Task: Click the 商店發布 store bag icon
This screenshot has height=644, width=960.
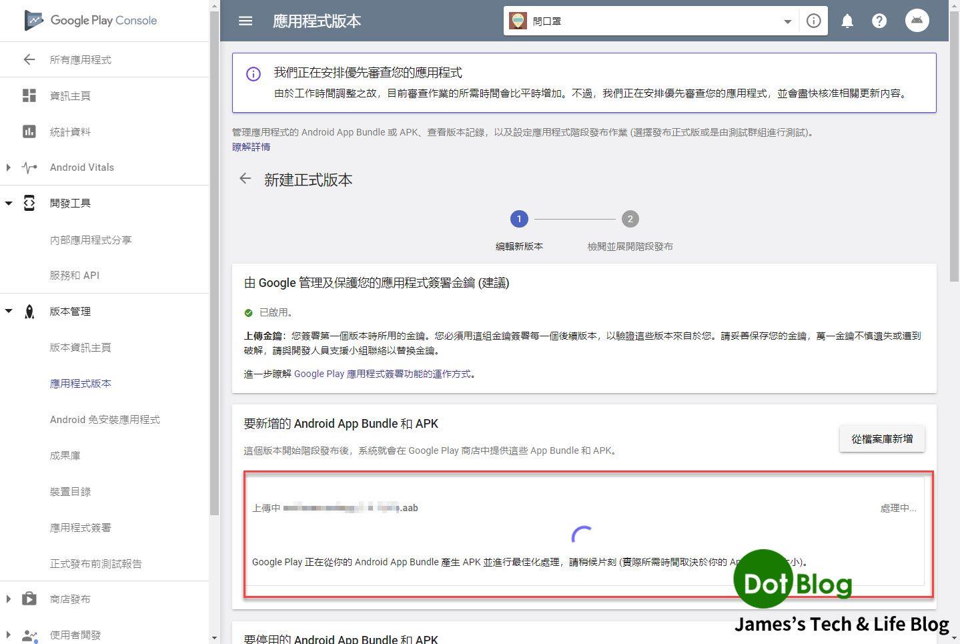Action: coord(29,599)
